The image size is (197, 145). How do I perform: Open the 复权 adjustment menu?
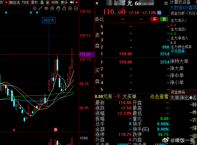35,2
